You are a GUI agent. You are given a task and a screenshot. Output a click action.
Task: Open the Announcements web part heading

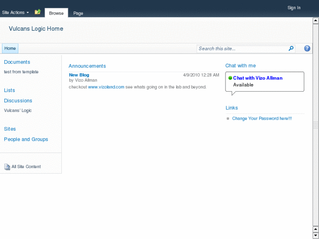pyautogui.click(x=87, y=66)
